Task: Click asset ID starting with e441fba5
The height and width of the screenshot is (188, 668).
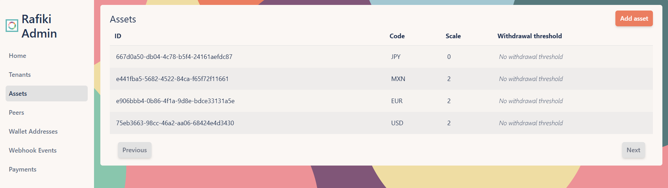Action: tap(172, 79)
